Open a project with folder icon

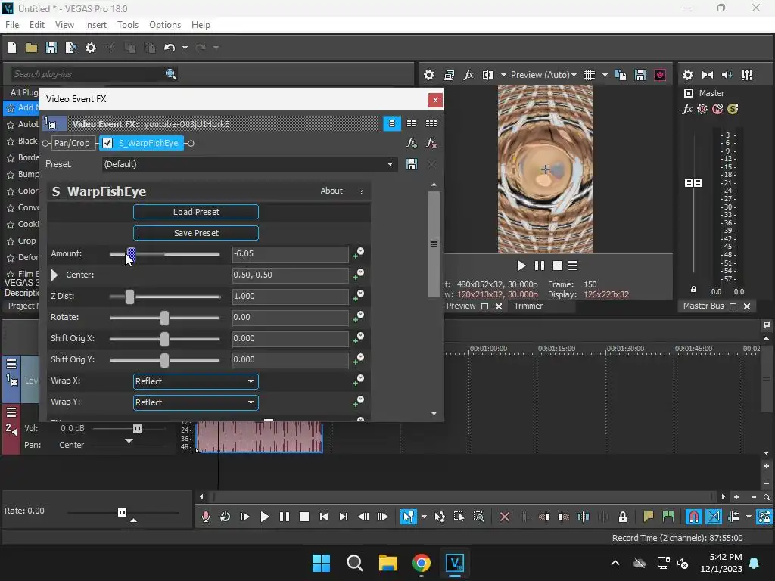pos(32,48)
